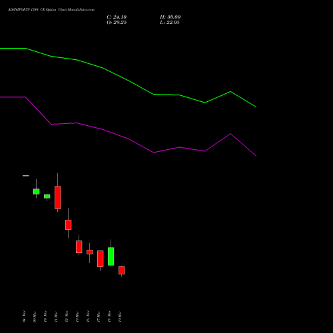Click the 17 Mar date label
The width and height of the screenshot is (333, 333).
click(x=99, y=316)
